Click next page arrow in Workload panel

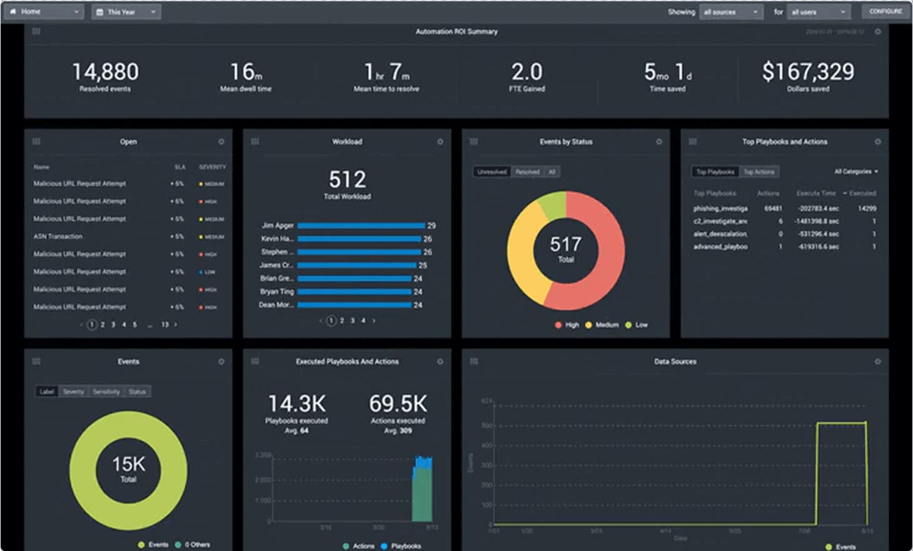point(374,320)
